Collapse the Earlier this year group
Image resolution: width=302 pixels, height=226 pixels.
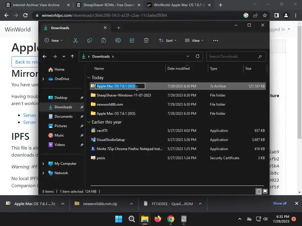(x=89, y=122)
